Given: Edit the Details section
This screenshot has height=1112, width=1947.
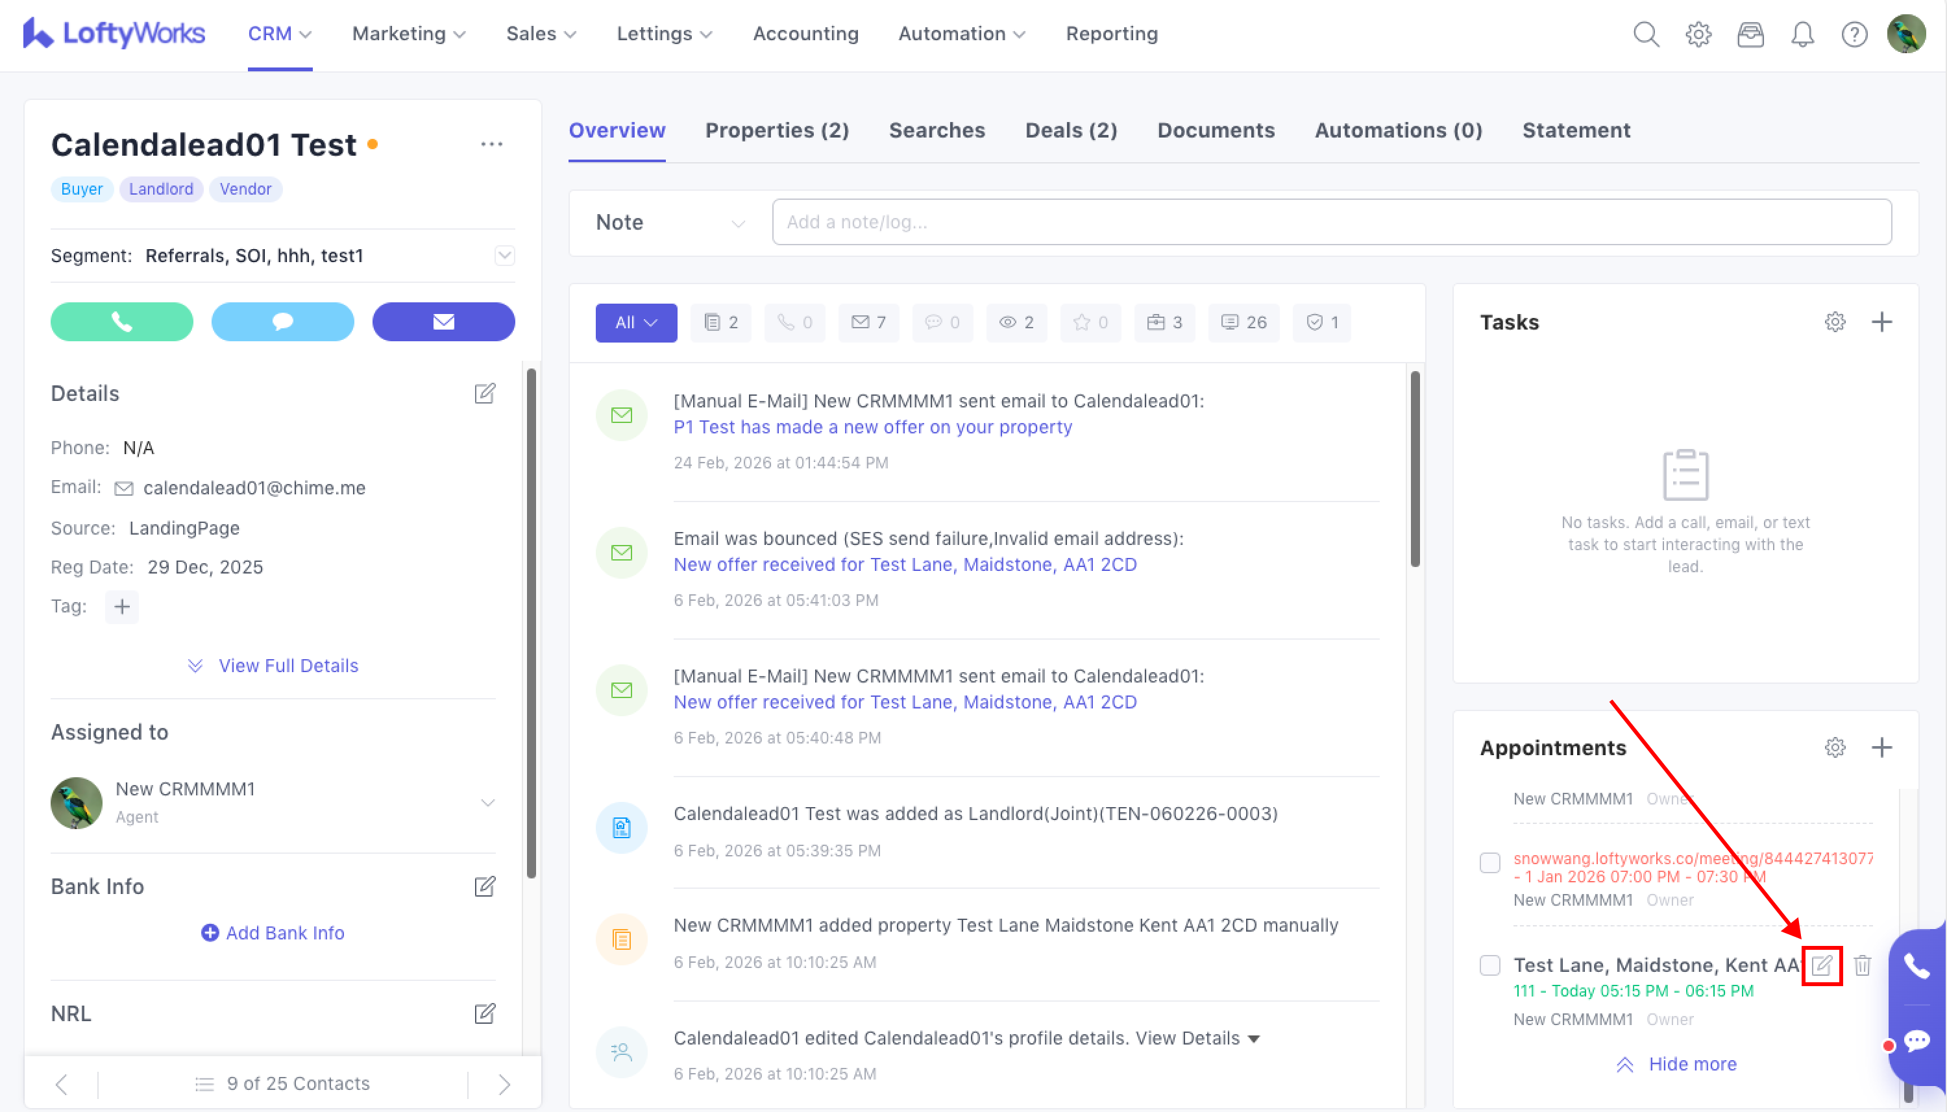Looking at the screenshot, I should point(484,393).
